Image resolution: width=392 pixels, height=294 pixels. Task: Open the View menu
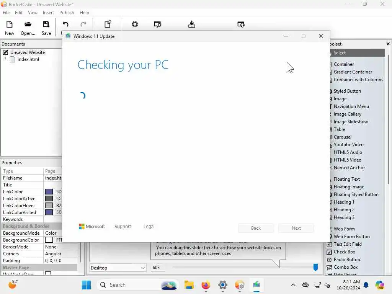33,13
